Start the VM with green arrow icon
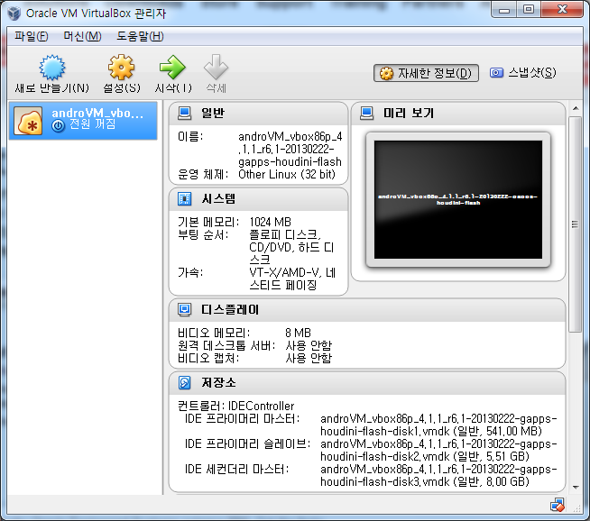This screenshot has width=590, height=521. coord(172,68)
